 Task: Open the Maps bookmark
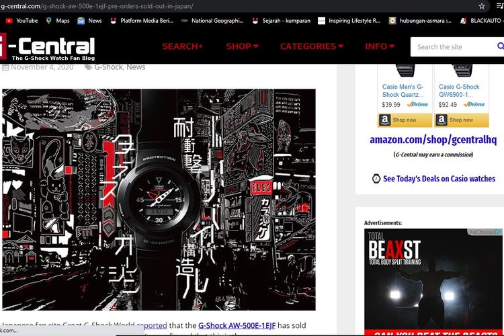point(58,21)
